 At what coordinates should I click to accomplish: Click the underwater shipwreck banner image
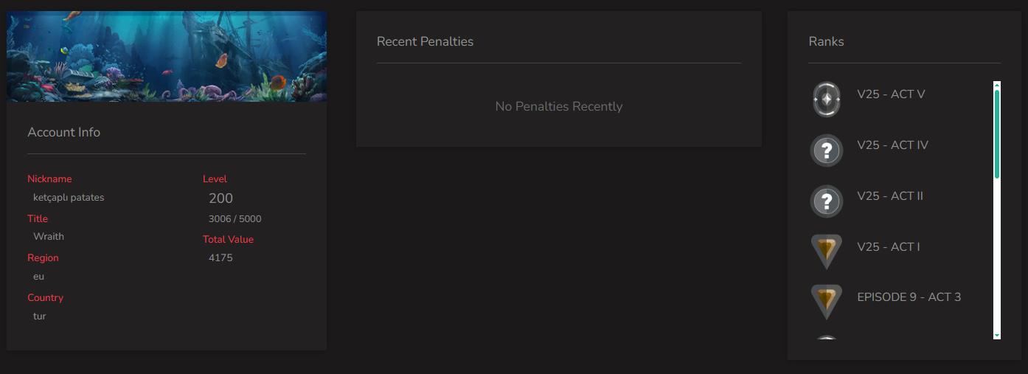[x=167, y=56]
